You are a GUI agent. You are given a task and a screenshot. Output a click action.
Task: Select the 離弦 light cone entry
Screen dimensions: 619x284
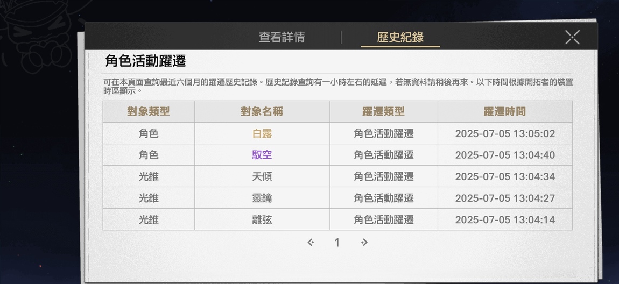262,219
